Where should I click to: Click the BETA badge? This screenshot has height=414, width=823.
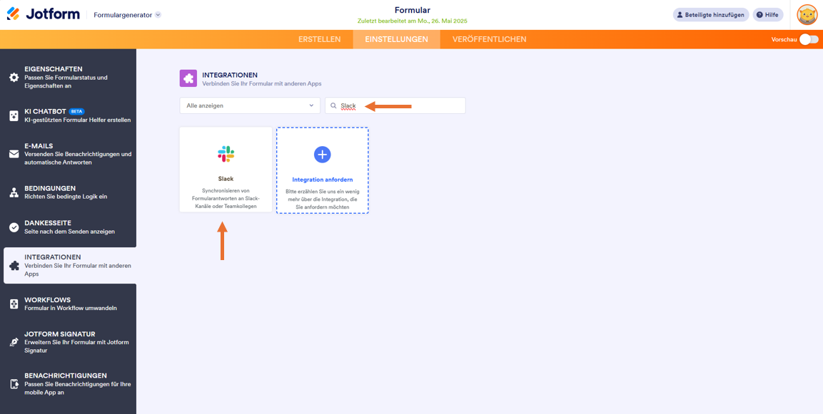77,112
